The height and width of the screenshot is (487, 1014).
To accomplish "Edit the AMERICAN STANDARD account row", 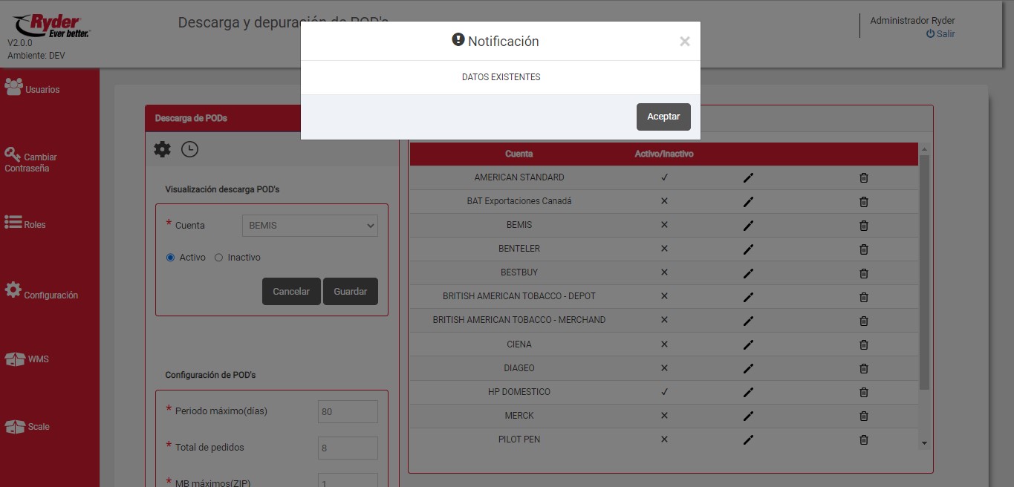I will pos(748,178).
